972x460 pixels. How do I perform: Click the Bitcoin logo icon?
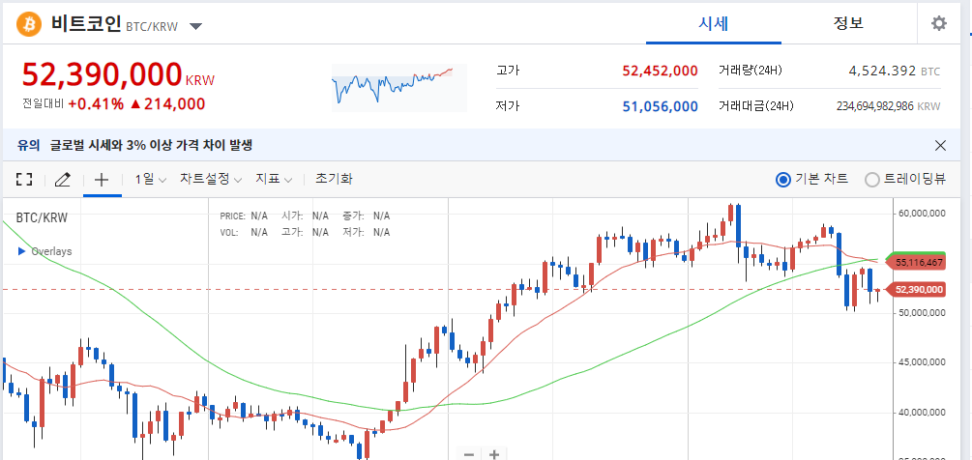[x=27, y=23]
